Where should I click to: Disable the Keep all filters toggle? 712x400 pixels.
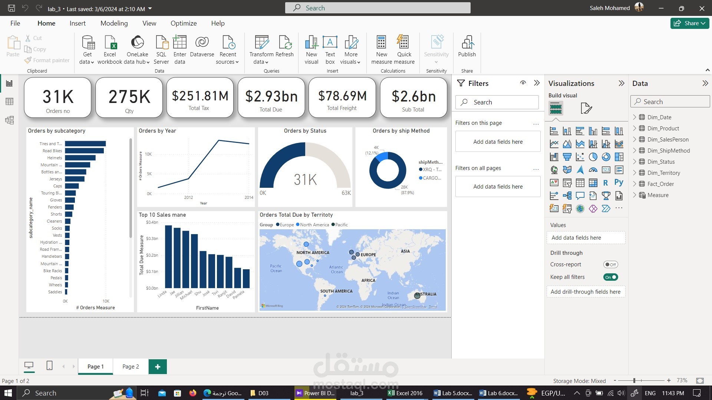(x=610, y=277)
